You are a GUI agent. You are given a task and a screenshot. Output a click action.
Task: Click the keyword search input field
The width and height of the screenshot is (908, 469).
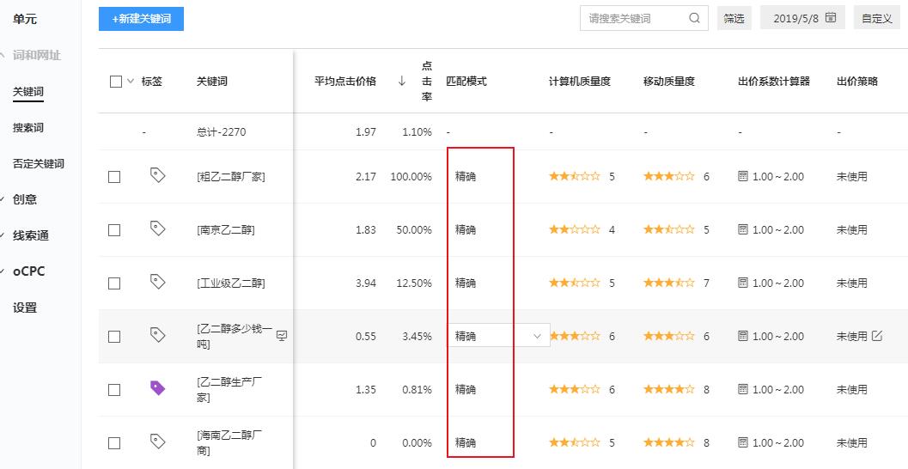coord(636,18)
